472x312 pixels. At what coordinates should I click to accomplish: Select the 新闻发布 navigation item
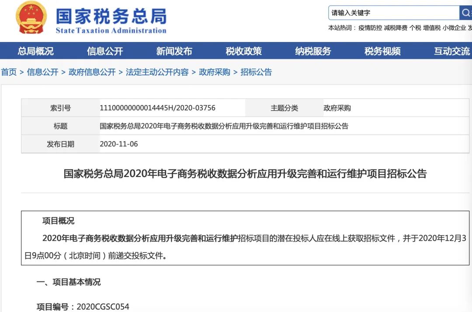[x=174, y=51]
